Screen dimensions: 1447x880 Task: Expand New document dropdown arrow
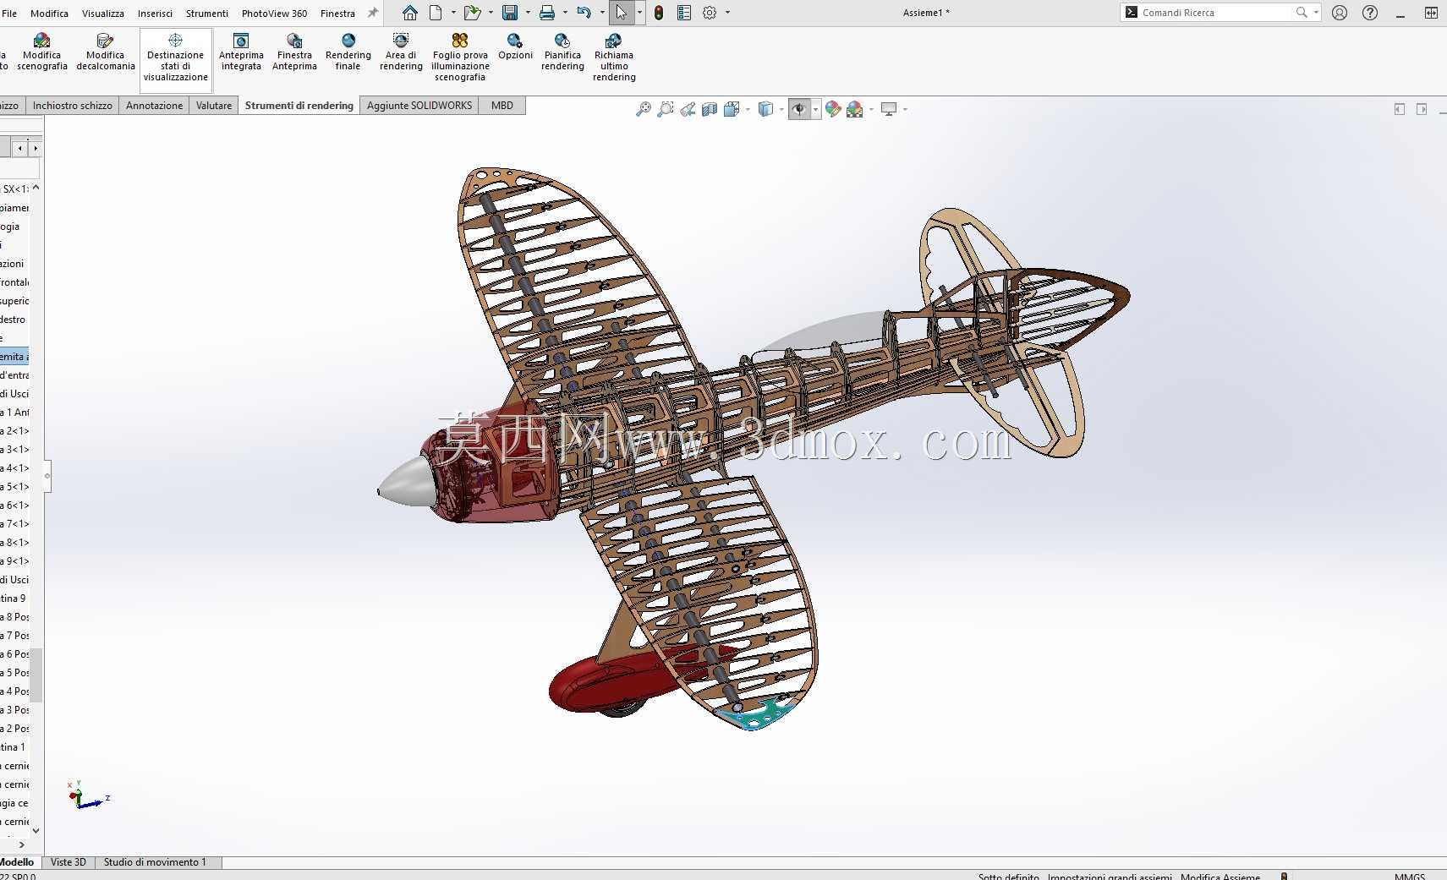tap(453, 13)
